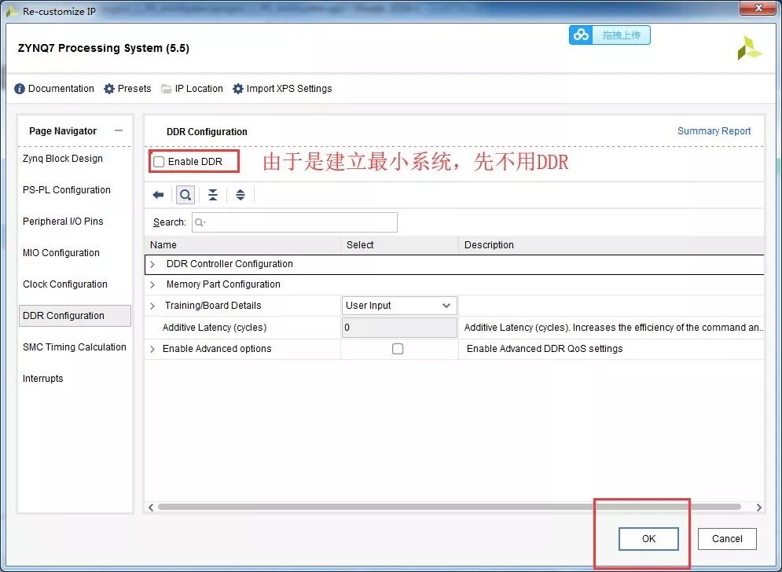Collapse Page Navigator with minus icon

119,130
